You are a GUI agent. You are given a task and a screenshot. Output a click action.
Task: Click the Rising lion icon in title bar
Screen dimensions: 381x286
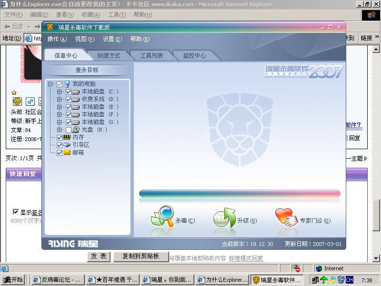pos(50,27)
